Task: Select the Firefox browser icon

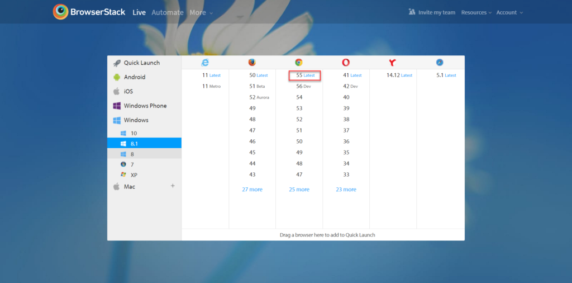Action: [252, 63]
